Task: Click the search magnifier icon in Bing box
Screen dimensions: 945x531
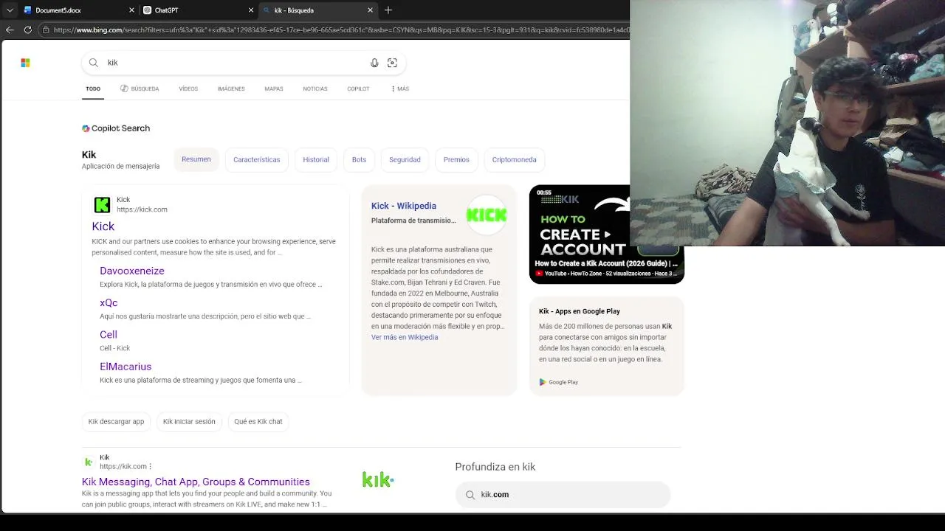Action: click(x=94, y=63)
